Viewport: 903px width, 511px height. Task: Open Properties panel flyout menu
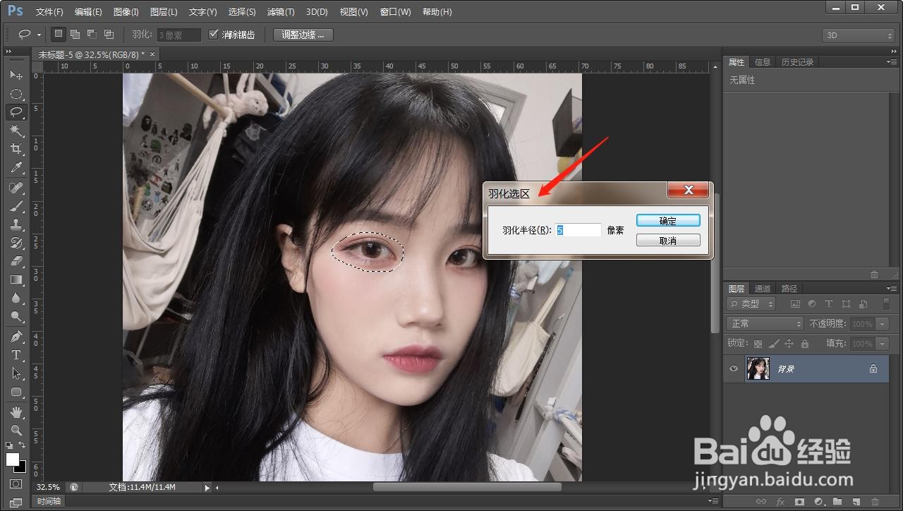[892, 62]
